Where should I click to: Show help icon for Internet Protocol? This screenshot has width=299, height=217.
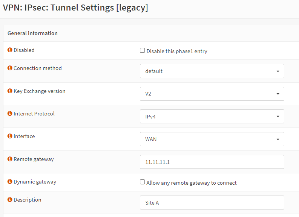(10, 114)
